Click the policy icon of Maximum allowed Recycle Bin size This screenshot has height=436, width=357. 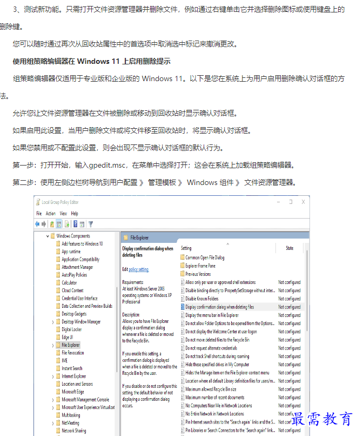183,389
